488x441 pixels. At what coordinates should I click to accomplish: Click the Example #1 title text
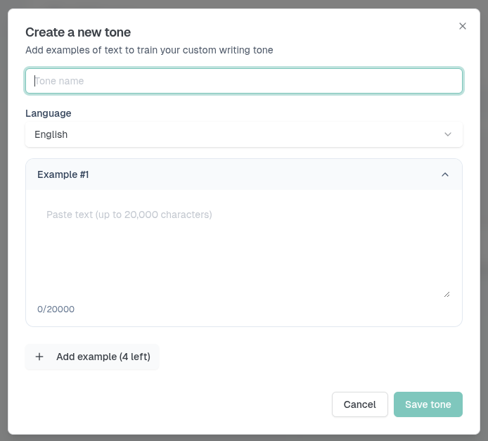63,174
